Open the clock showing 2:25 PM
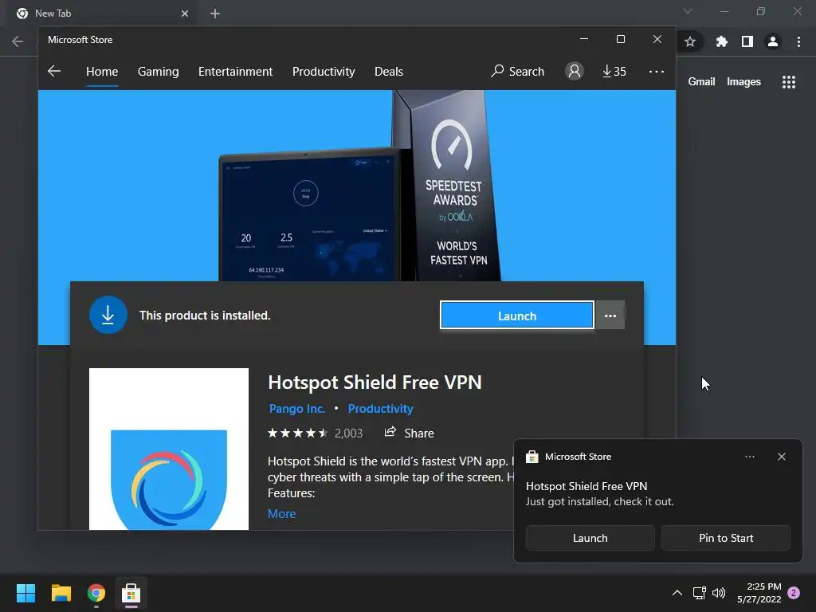Screen dimensions: 816x612 [x=759, y=593]
